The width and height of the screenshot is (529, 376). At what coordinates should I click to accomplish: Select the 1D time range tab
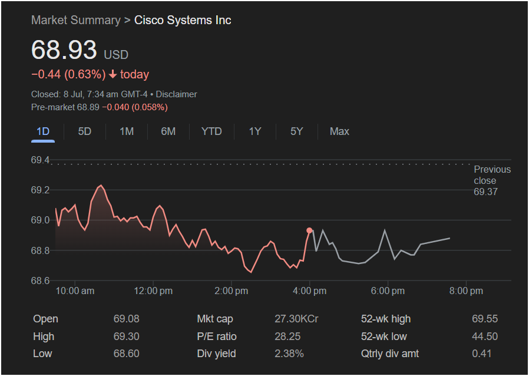[43, 131]
